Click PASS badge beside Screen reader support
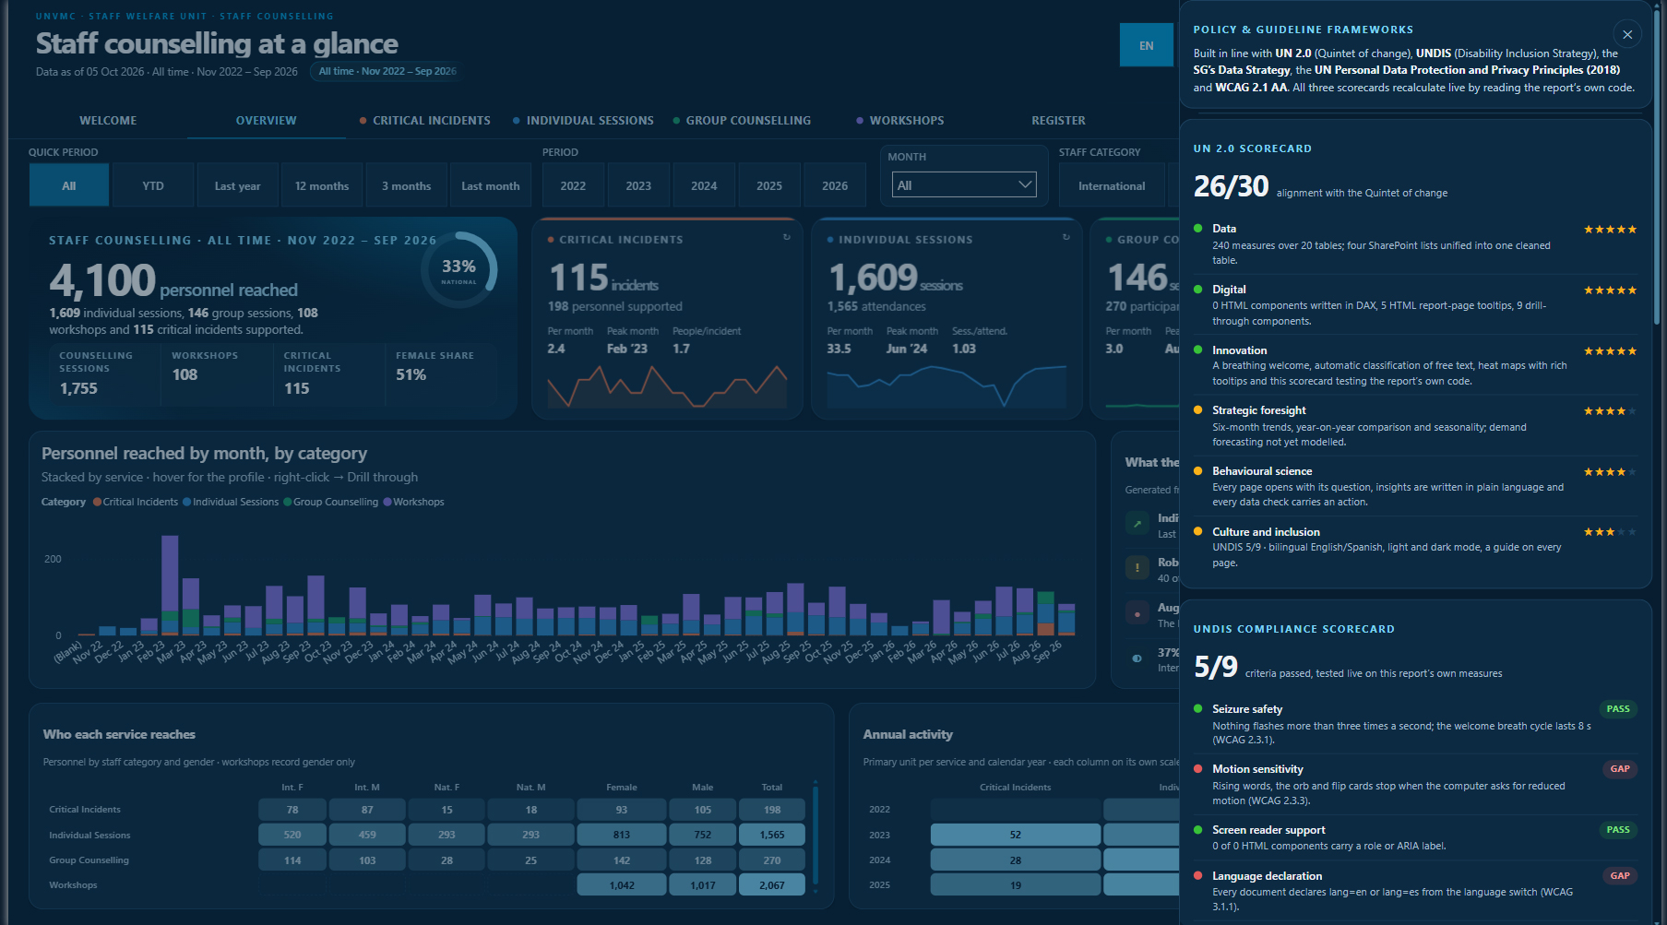Screen dimensions: 1667x925 (x=1618, y=830)
